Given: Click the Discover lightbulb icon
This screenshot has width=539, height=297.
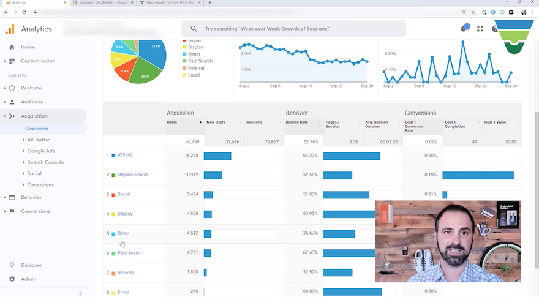Looking at the screenshot, I should point(12,265).
